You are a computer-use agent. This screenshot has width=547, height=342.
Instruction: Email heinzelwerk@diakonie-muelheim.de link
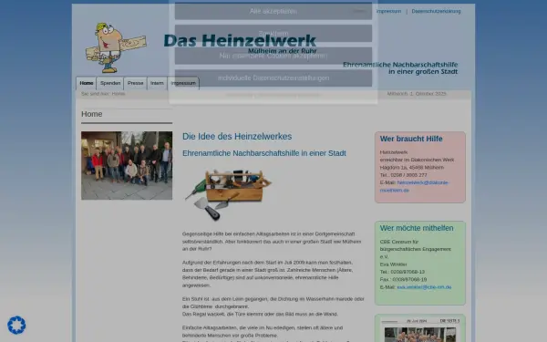click(414, 186)
